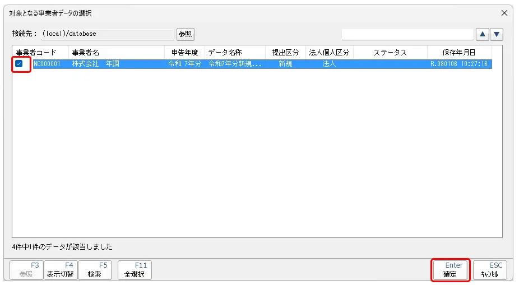Viewport: 519px width, 285px height.
Task: Open search with F5 検索 button
Action: pyautogui.click(x=95, y=270)
